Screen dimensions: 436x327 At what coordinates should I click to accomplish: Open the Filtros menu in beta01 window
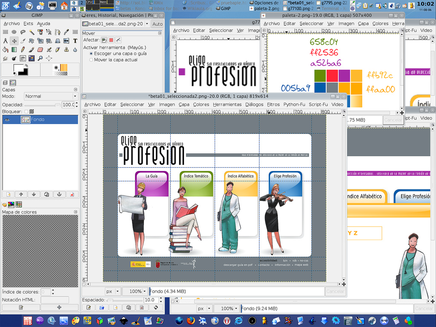click(x=273, y=105)
